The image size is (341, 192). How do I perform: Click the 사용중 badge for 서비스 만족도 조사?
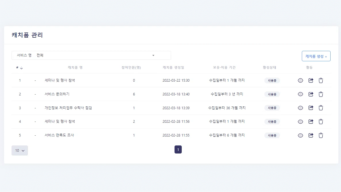coord(272,135)
